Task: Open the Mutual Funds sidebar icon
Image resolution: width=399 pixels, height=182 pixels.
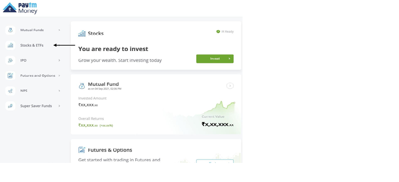Action: [x=10, y=30]
